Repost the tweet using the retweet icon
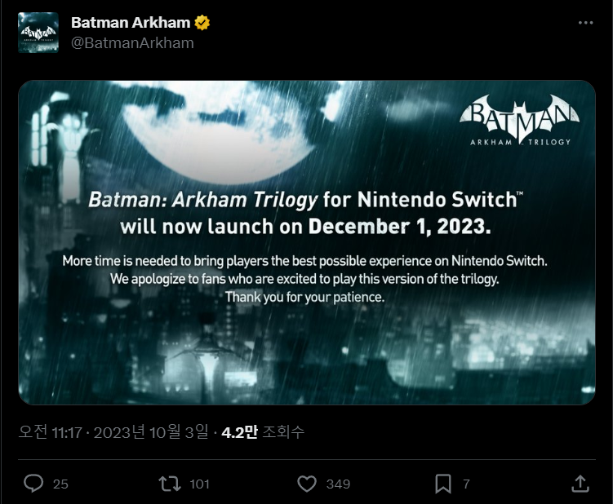Screen dimensions: 613x504 click(x=170, y=484)
